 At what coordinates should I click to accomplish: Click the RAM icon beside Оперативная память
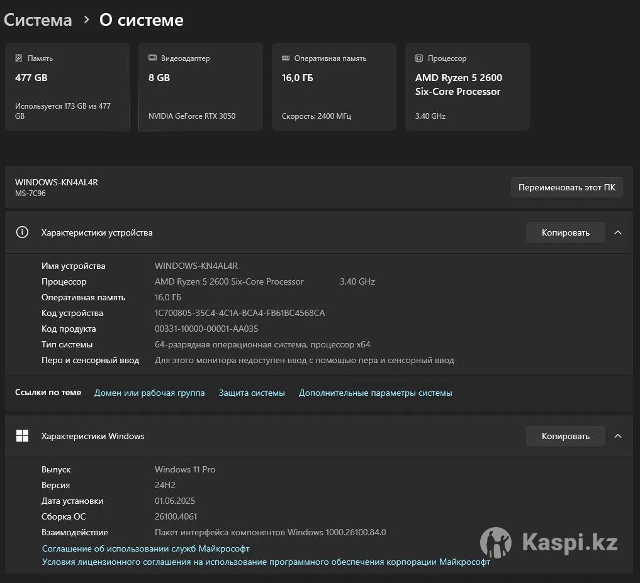click(286, 58)
